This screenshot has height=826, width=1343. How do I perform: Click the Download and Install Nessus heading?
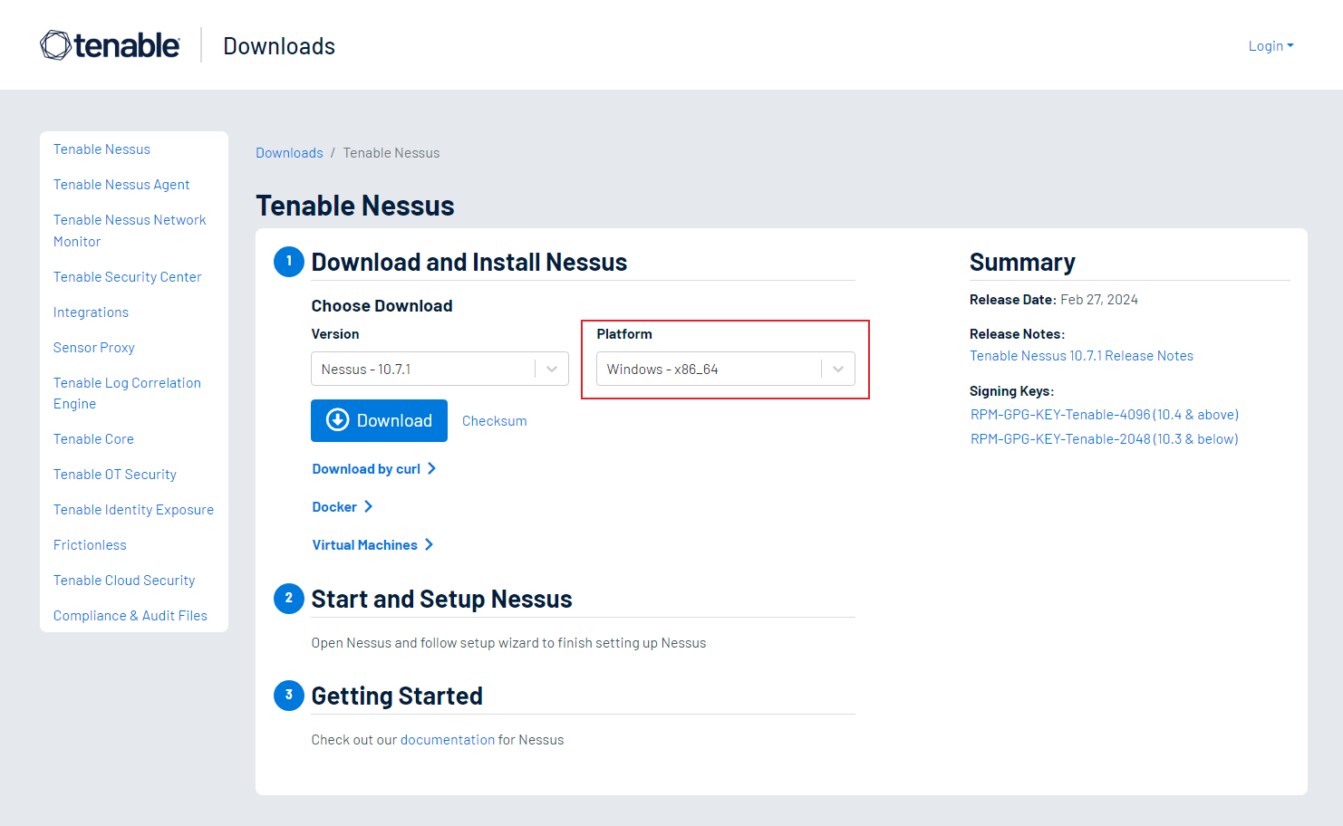click(x=469, y=263)
